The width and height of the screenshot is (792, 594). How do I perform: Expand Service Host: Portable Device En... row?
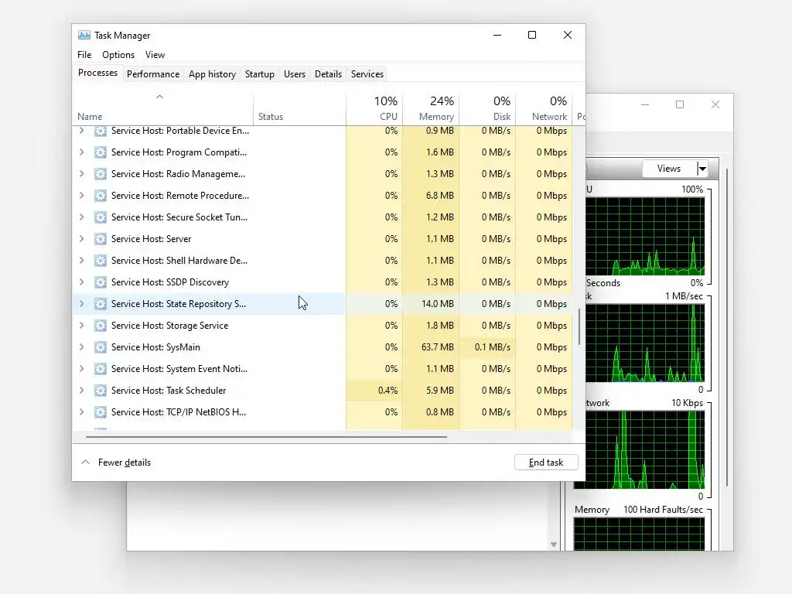click(82, 130)
